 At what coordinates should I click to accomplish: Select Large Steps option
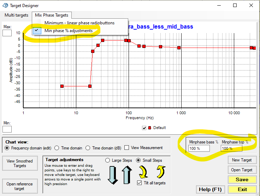[x=119, y=160]
